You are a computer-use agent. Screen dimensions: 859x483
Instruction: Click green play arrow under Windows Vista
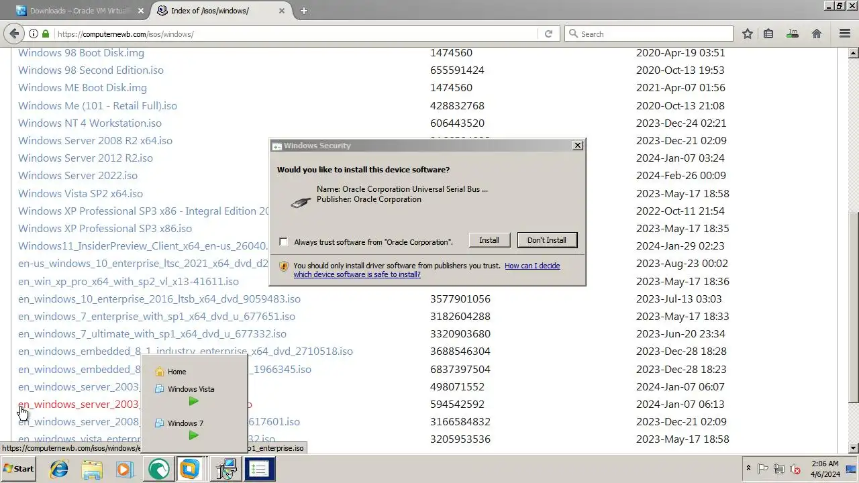click(x=193, y=401)
